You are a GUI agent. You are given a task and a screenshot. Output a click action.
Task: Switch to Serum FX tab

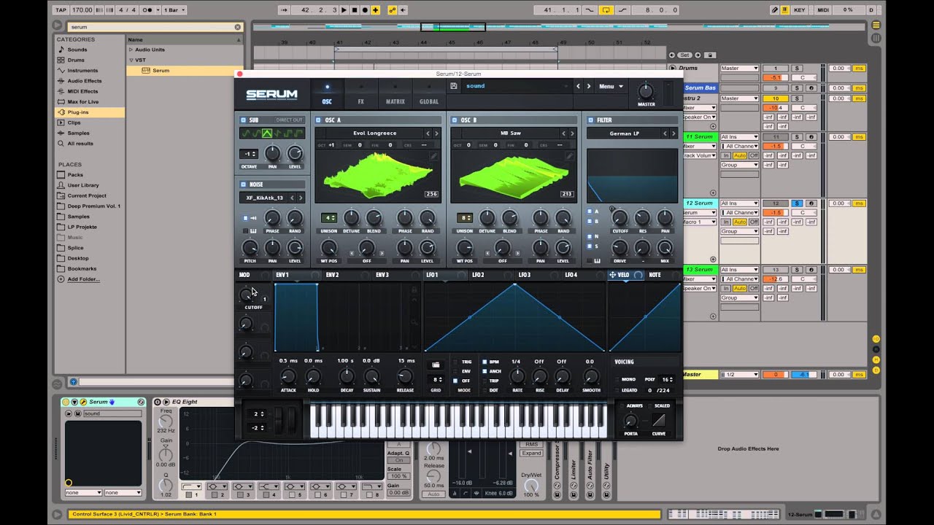pos(360,96)
